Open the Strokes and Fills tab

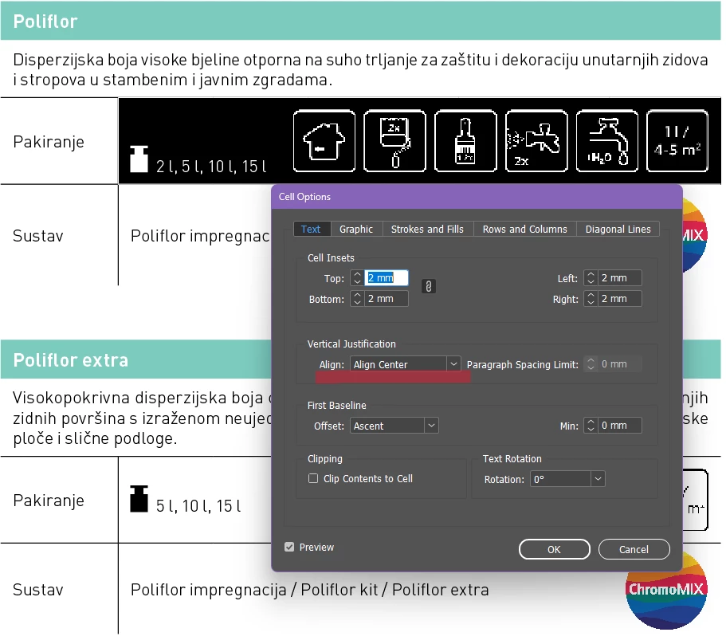point(427,230)
